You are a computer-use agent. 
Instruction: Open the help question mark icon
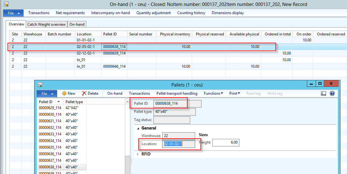tap(332, 93)
